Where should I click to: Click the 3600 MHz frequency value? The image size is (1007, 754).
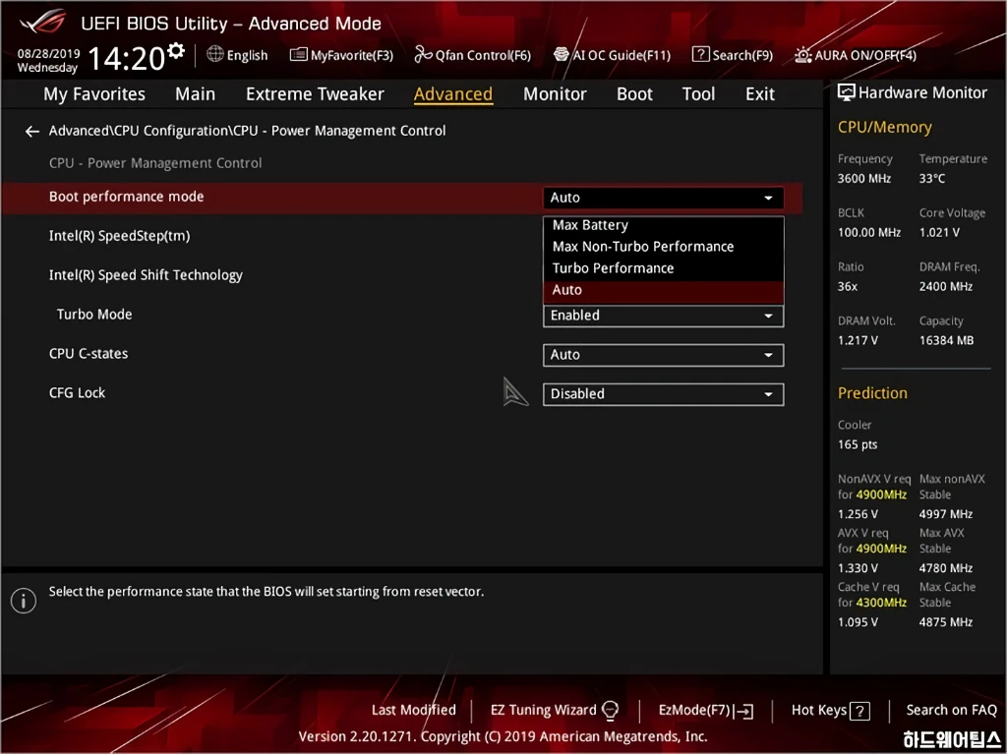pyautogui.click(x=863, y=179)
